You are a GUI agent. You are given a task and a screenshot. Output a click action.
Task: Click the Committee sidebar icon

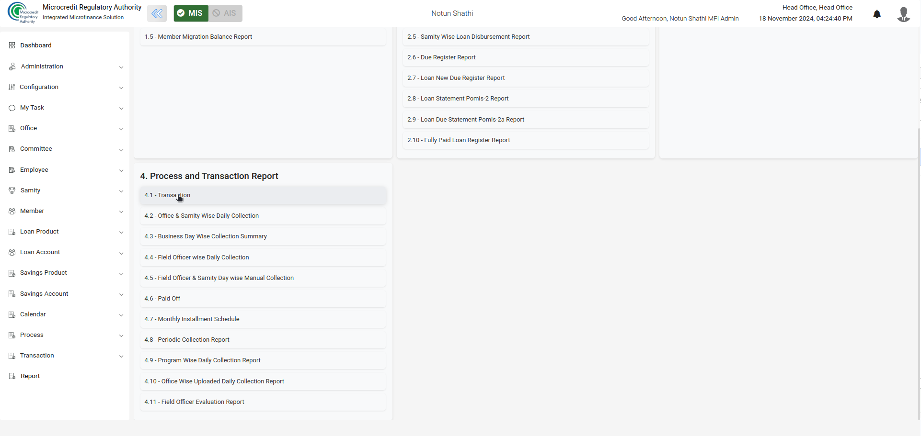12,149
